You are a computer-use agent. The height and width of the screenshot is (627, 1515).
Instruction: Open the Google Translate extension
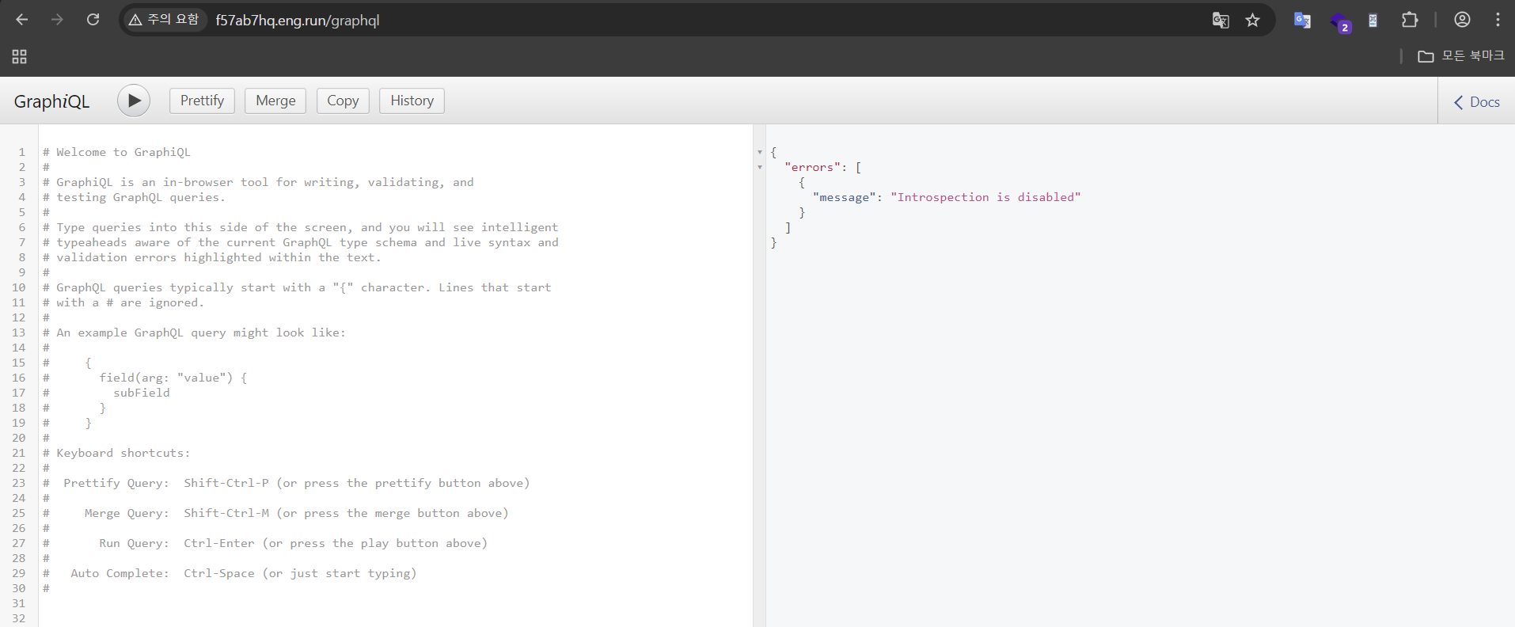[x=1302, y=21]
